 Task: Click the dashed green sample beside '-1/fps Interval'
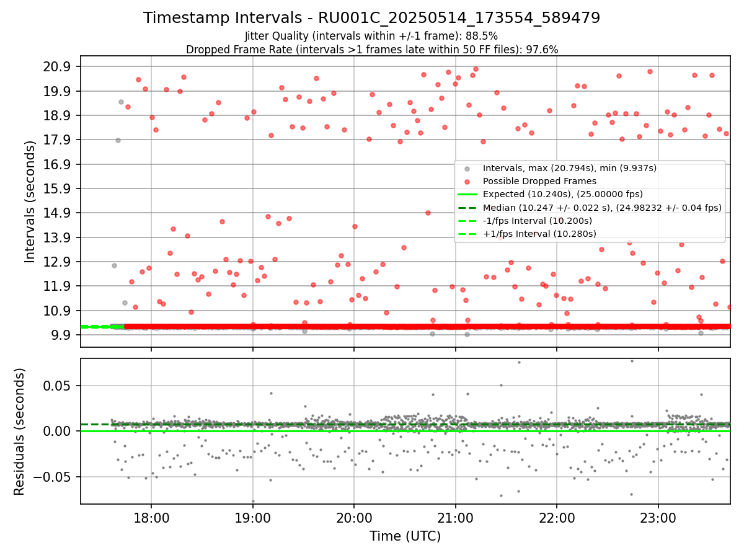click(x=467, y=221)
